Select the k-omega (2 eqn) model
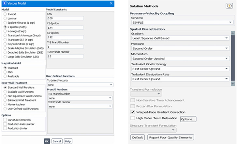This screenshot has height=144, width=238. coord(5,31)
